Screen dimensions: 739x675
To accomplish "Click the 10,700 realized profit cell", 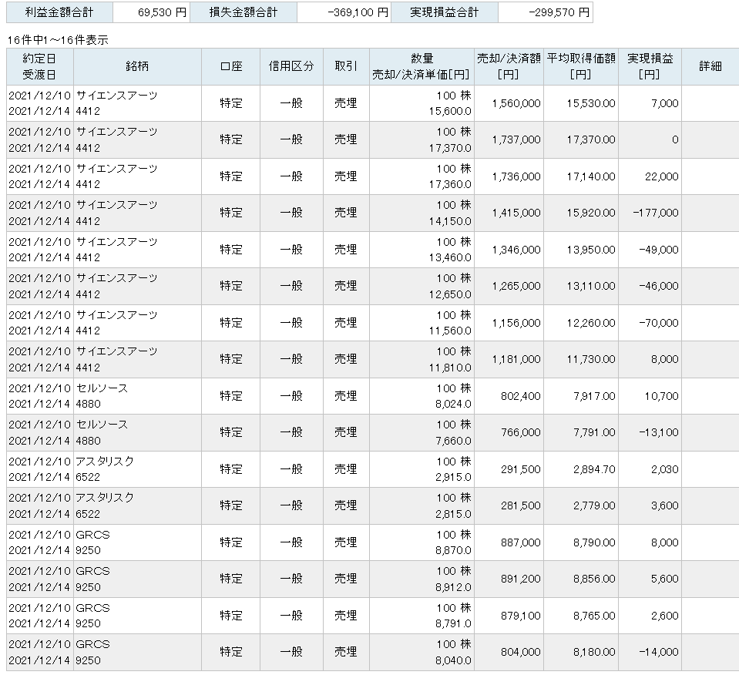I will [x=650, y=396].
